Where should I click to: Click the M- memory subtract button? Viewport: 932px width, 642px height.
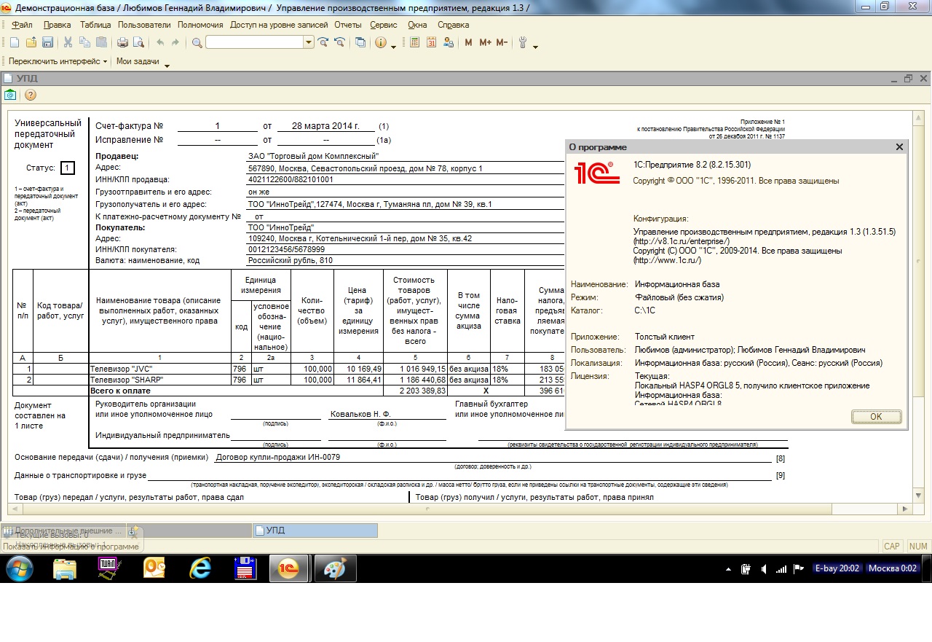502,42
